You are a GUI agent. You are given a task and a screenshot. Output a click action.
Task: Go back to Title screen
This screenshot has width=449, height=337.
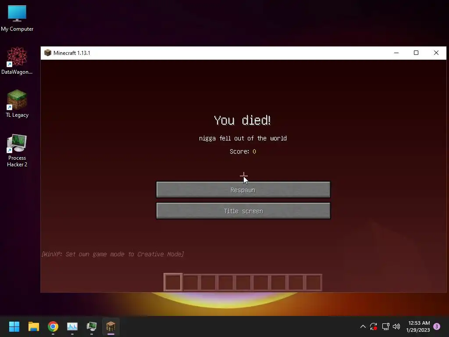pos(243,211)
